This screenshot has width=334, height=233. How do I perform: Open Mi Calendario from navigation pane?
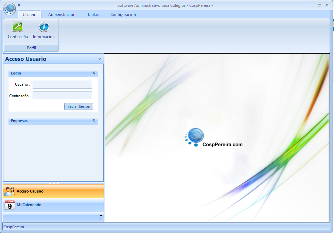pyautogui.click(x=29, y=205)
